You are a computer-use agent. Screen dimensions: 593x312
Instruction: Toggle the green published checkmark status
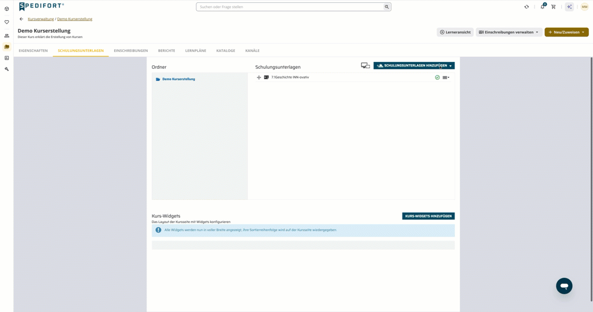(x=437, y=77)
